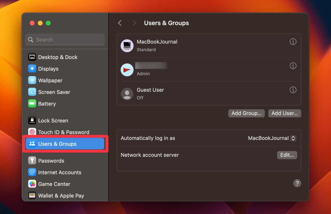The image size is (331, 214).
Task: Open Touch ID & Password settings
Action: pyautogui.click(x=64, y=132)
